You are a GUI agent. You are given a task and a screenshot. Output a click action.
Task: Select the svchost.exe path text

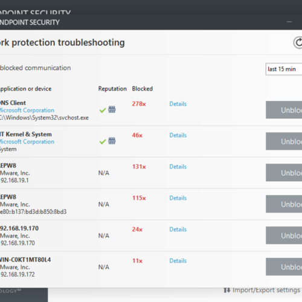44,118
